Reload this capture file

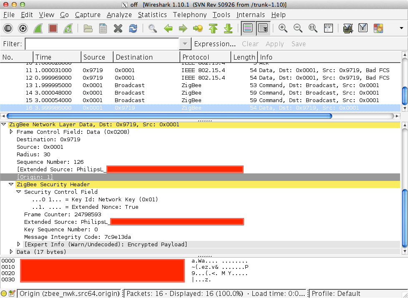(x=133, y=28)
